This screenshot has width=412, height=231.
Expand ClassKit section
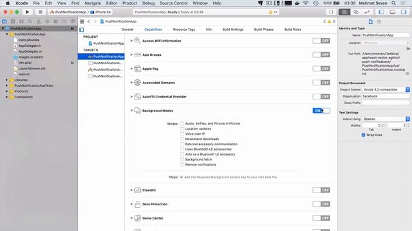pyautogui.click(x=131, y=190)
